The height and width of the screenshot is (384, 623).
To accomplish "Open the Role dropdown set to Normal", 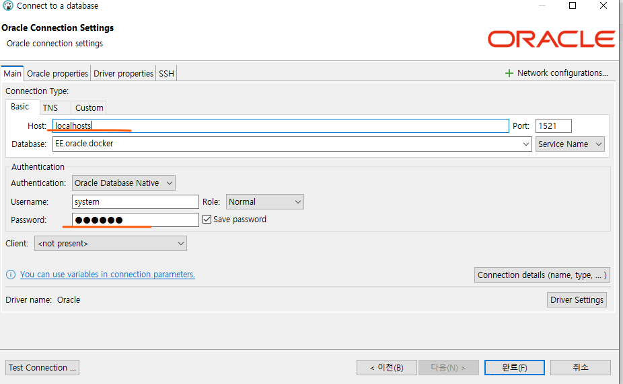I will (x=264, y=201).
